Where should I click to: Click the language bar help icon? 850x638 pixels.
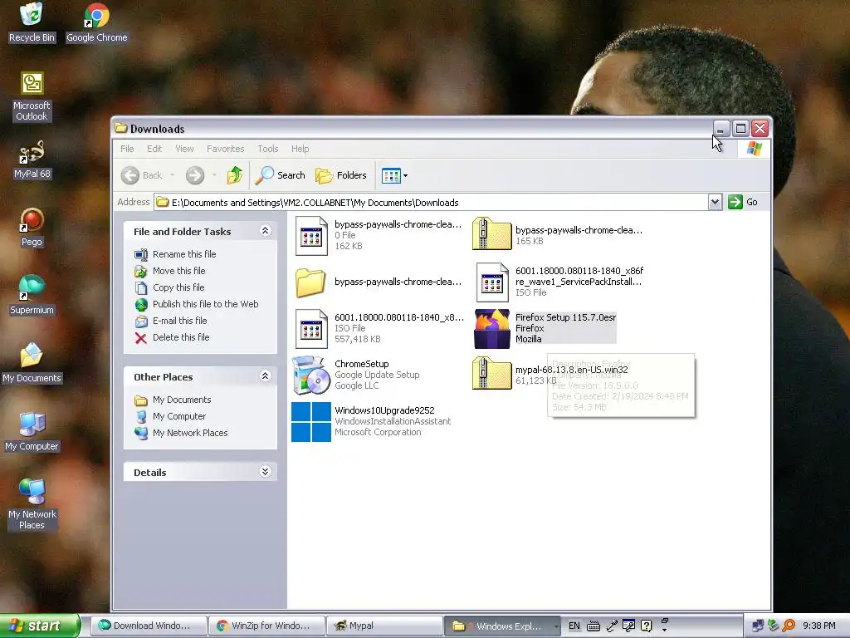tap(646, 626)
